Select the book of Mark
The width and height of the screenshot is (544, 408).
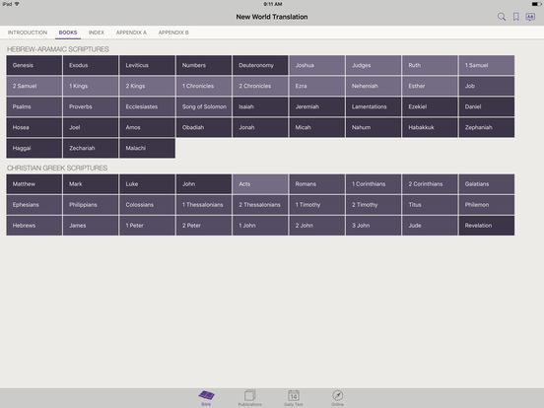pos(91,184)
